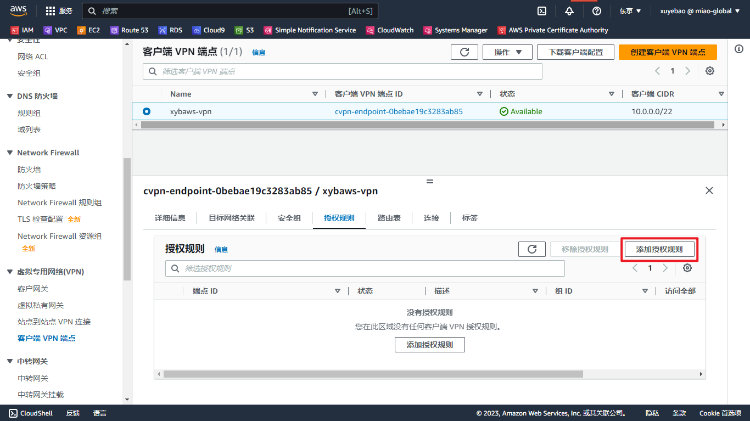Viewport: 750px width, 421px height.
Task: Open the notifications bell
Action: click(x=569, y=11)
